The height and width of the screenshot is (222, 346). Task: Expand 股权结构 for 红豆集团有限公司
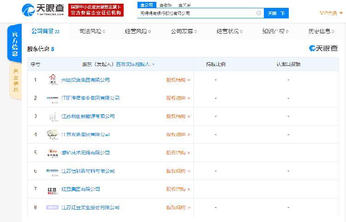(178, 189)
